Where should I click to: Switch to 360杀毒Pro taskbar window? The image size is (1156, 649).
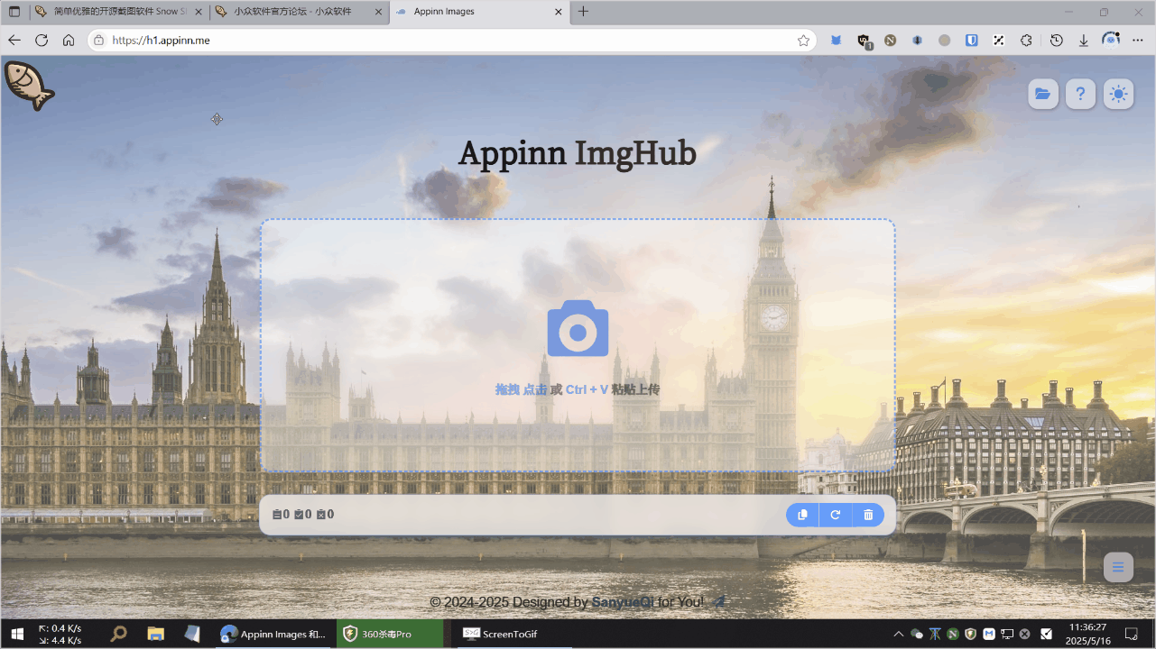tap(391, 634)
